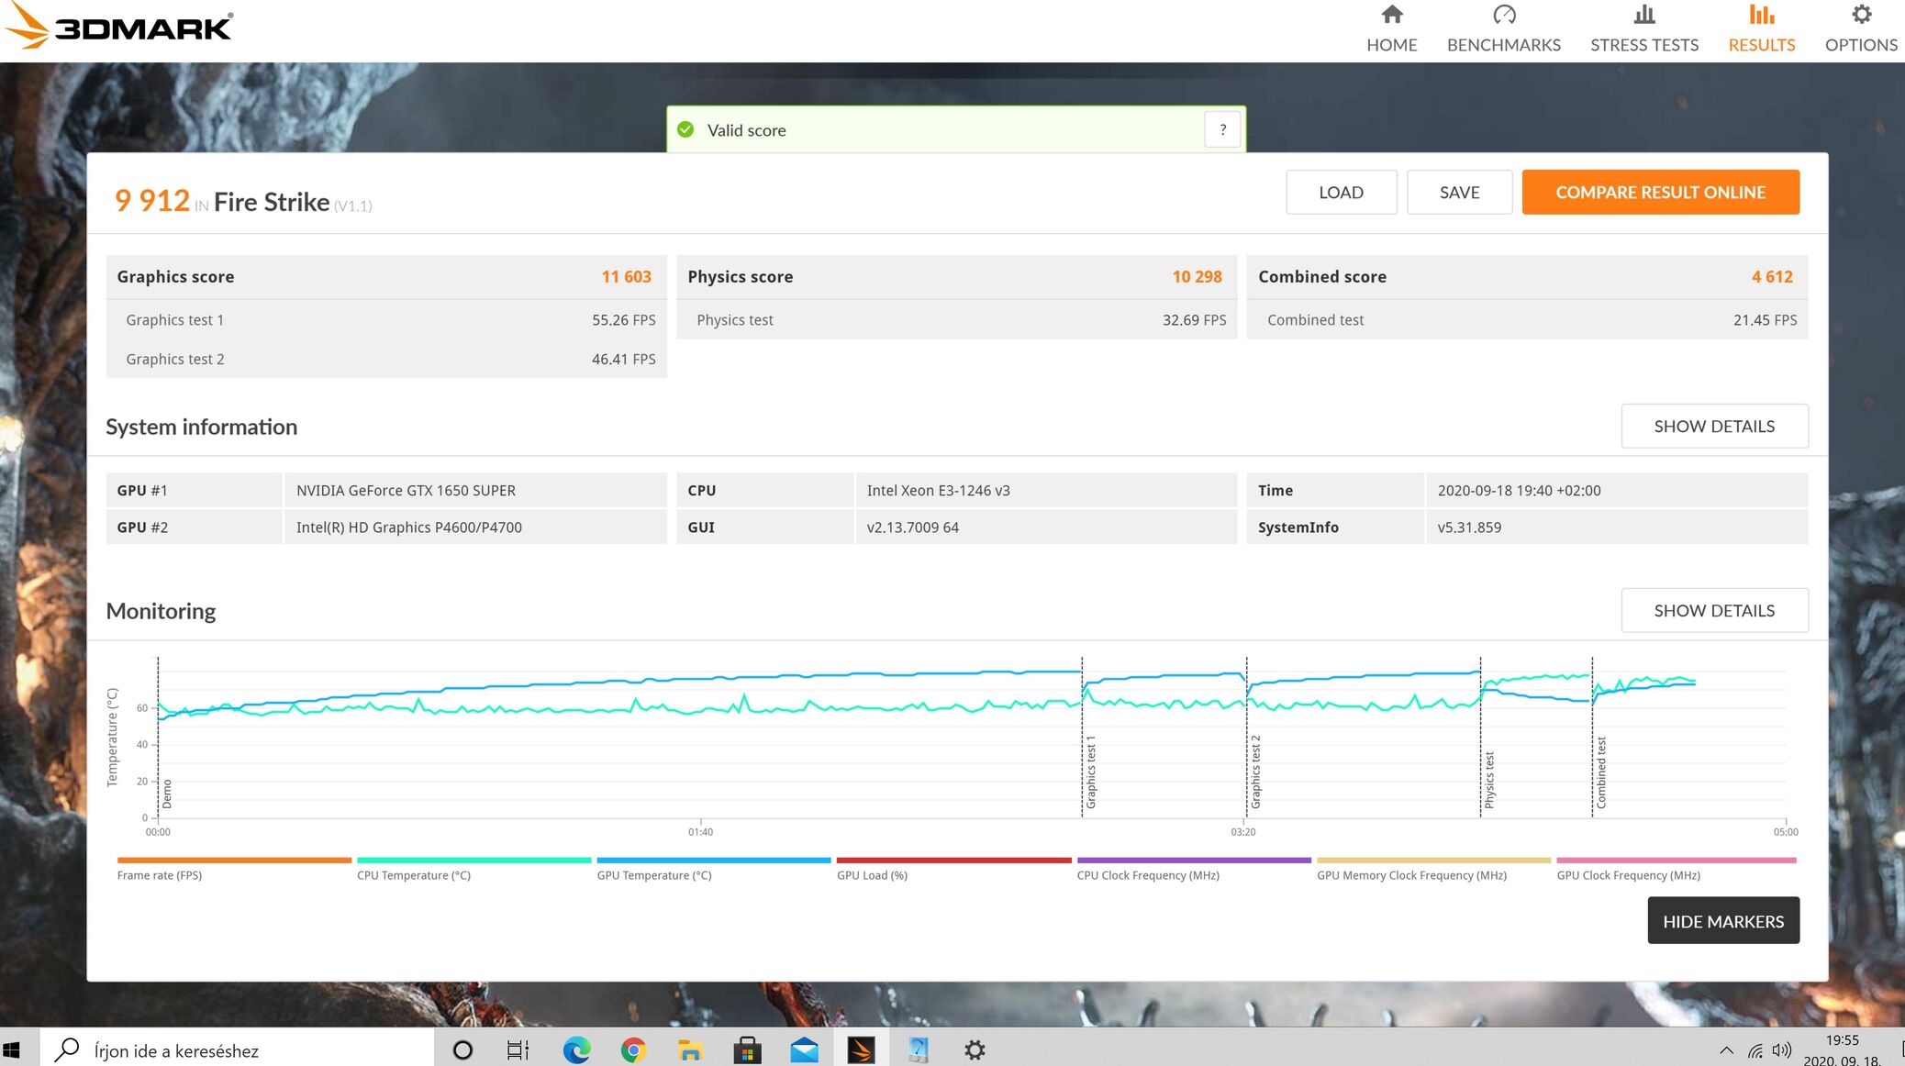Click the 9 912 Fire Strike score
This screenshot has height=1066, width=1905.
point(152,201)
